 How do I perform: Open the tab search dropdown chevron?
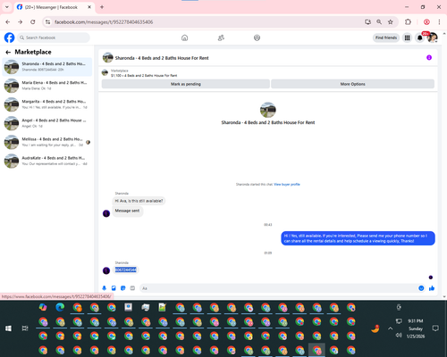(7, 7)
